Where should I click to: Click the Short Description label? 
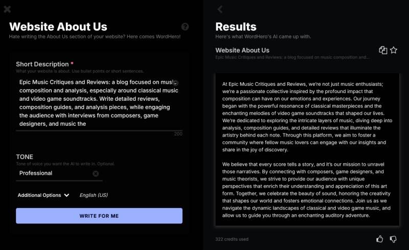(x=42, y=64)
